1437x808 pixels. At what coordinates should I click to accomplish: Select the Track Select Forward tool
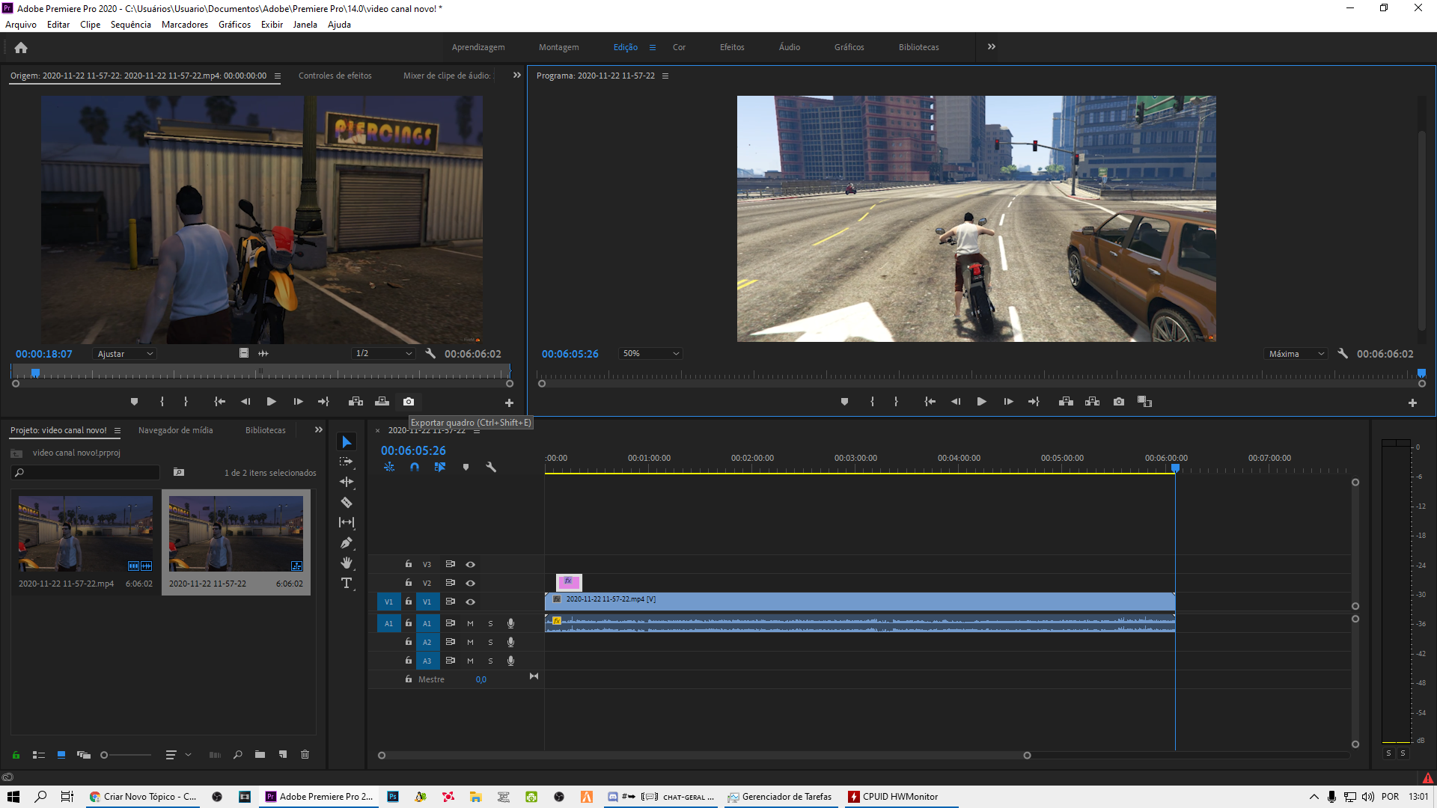pos(346,462)
